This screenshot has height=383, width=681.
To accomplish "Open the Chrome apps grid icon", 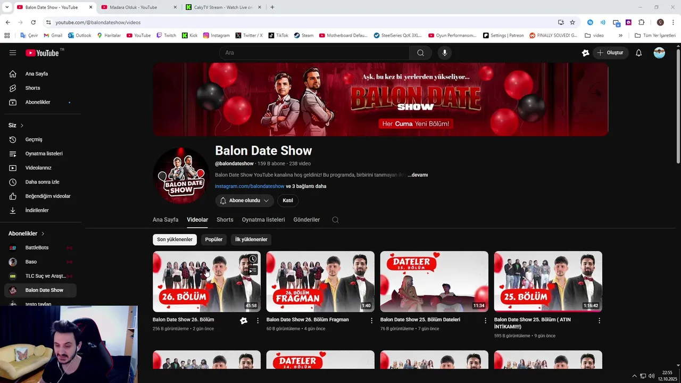I will coord(7,36).
